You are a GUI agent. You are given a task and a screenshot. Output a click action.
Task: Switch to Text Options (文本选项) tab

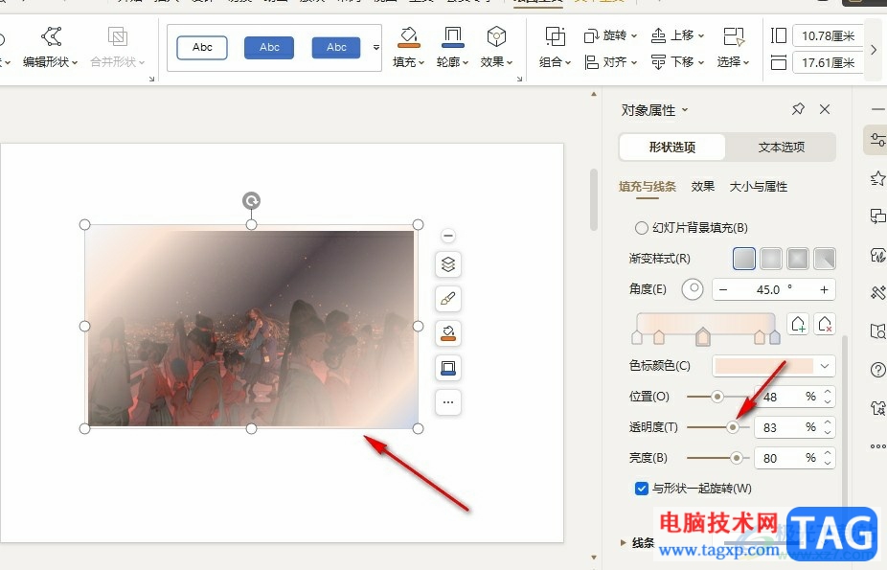782,147
